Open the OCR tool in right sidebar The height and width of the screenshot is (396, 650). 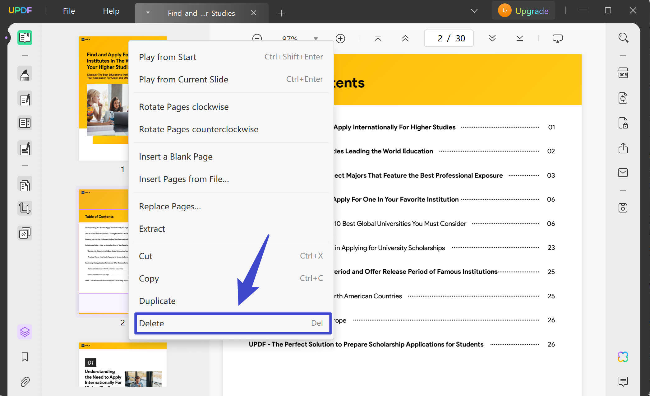pyautogui.click(x=623, y=72)
